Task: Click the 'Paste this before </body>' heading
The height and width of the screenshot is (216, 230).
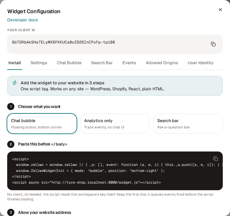Action: pyautogui.click(x=43, y=144)
